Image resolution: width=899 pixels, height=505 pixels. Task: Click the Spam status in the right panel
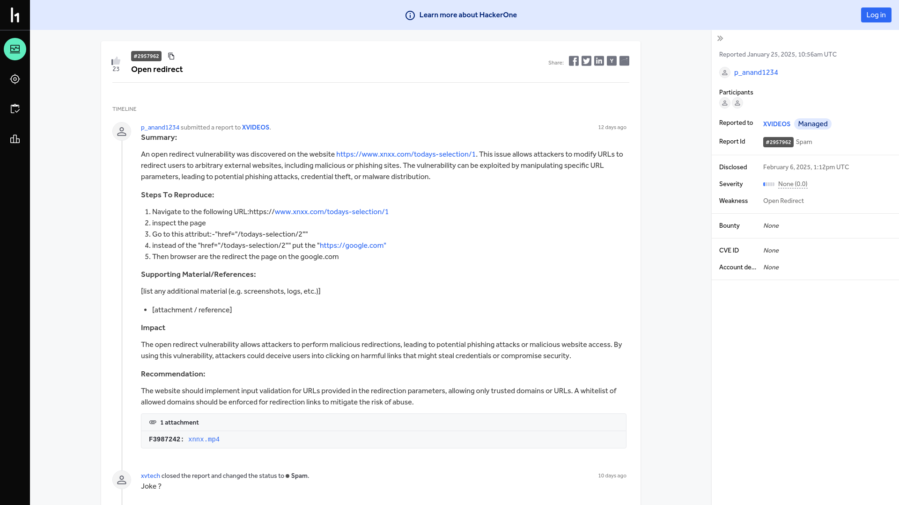[804, 142]
